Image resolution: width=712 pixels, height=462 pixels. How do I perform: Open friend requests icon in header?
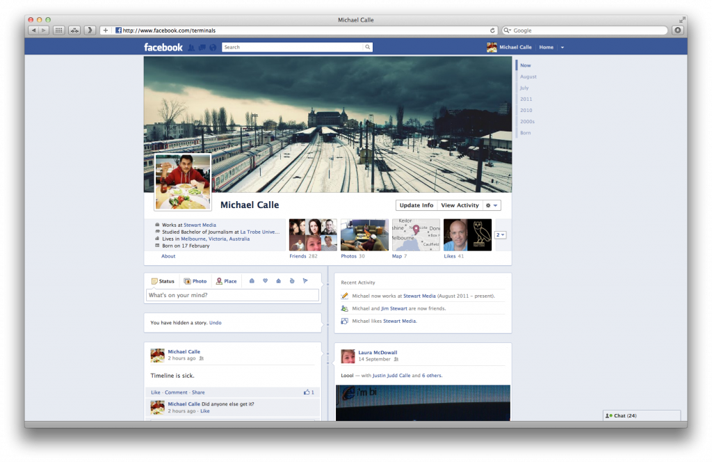[x=191, y=47]
